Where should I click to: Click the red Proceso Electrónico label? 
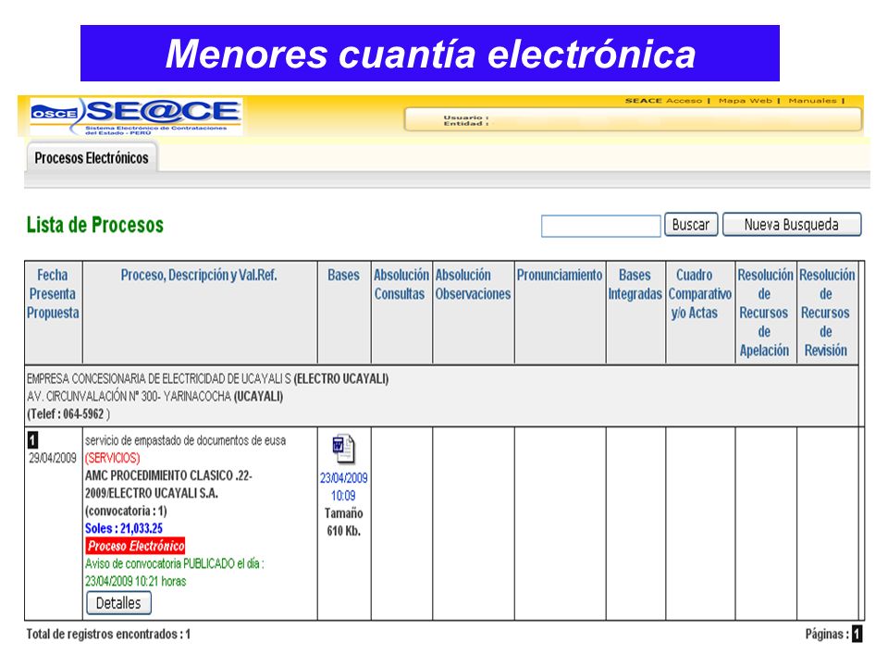click(x=136, y=546)
